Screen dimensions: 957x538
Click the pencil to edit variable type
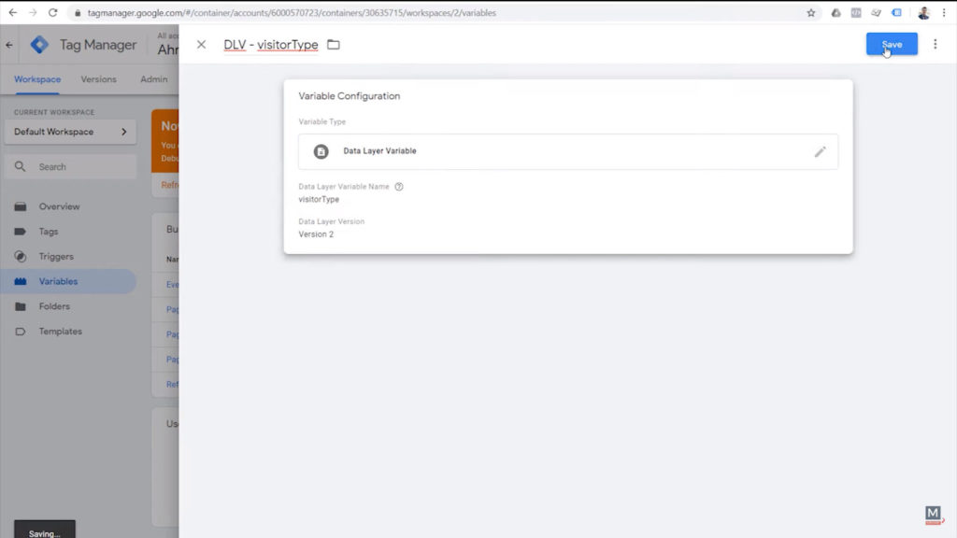point(821,151)
